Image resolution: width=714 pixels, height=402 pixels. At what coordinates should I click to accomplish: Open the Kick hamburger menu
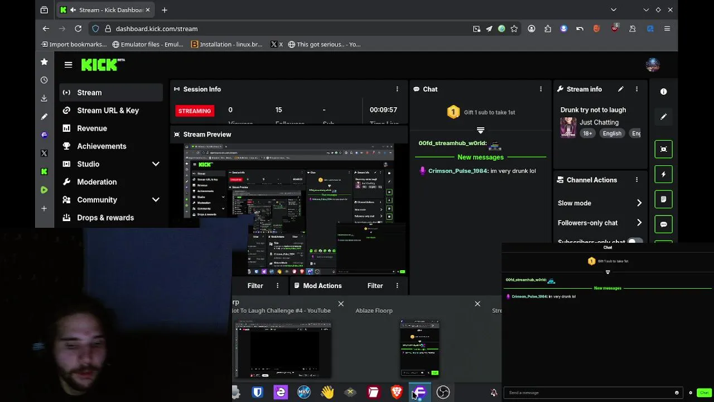(68, 65)
